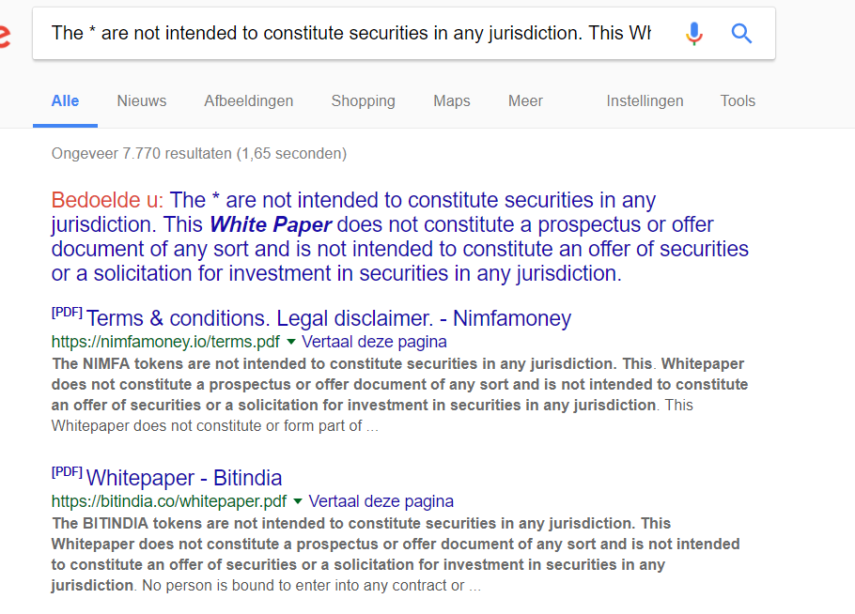Switch to the Nieuws tab
Screen dimensions: 855x614
[x=142, y=101]
